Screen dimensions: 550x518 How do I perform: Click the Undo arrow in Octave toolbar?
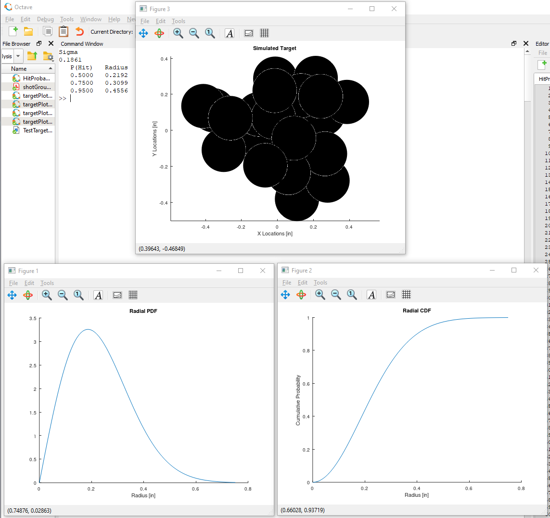(79, 31)
